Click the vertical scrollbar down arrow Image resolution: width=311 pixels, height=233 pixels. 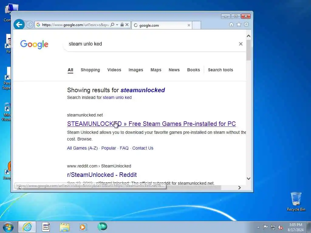point(248,178)
